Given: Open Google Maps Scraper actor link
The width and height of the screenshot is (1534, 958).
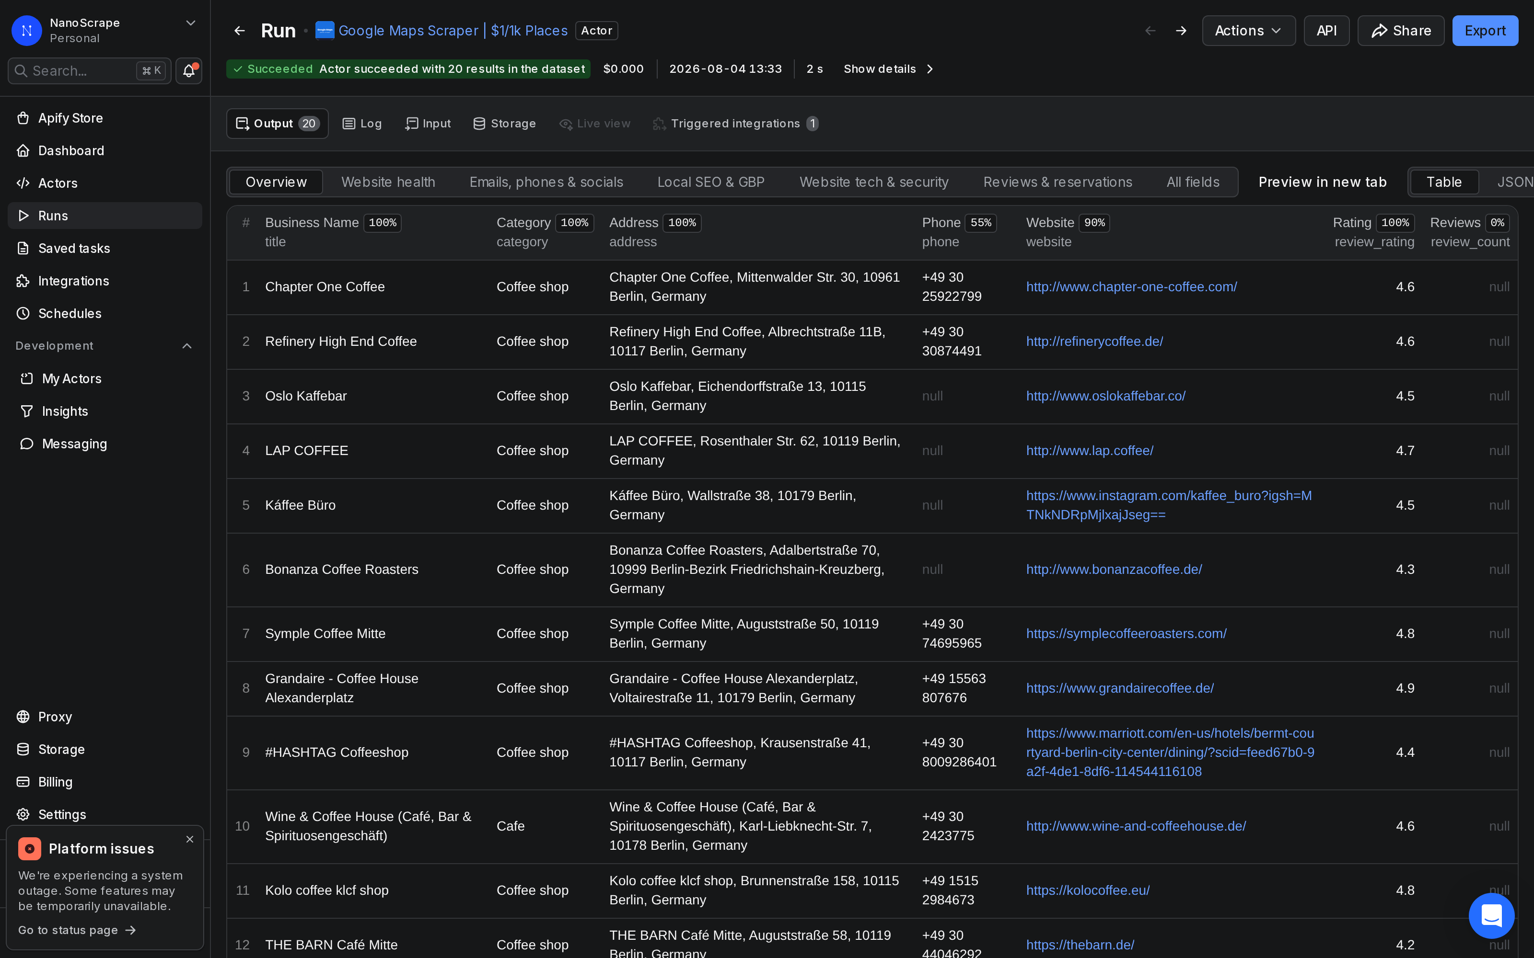Looking at the screenshot, I should pyautogui.click(x=453, y=30).
